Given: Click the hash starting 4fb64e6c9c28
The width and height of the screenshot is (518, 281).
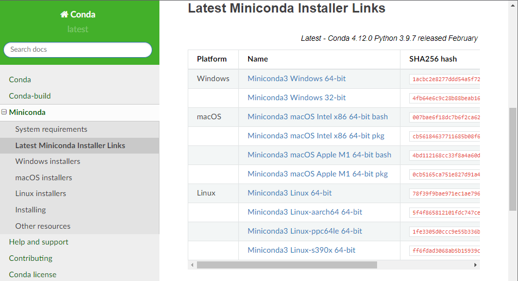Looking at the screenshot, I should [x=445, y=98].
